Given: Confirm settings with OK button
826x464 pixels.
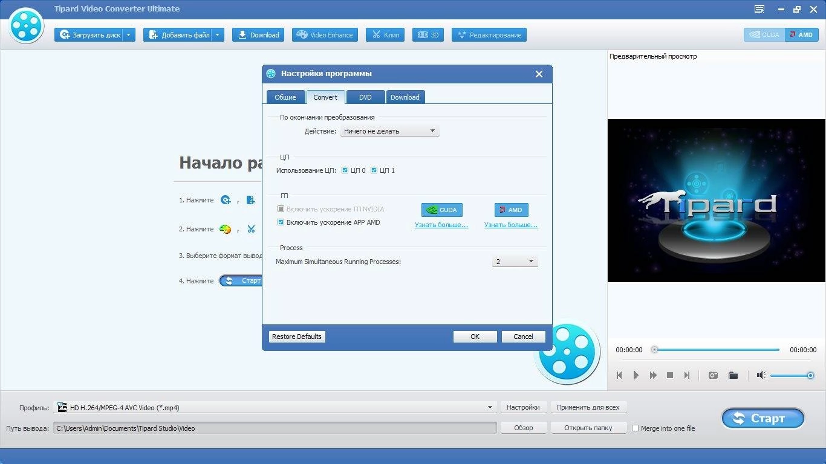Looking at the screenshot, I should 475,337.
